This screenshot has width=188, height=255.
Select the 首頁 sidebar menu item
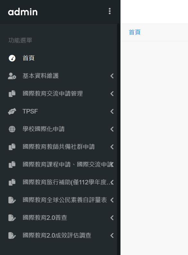[58, 58]
